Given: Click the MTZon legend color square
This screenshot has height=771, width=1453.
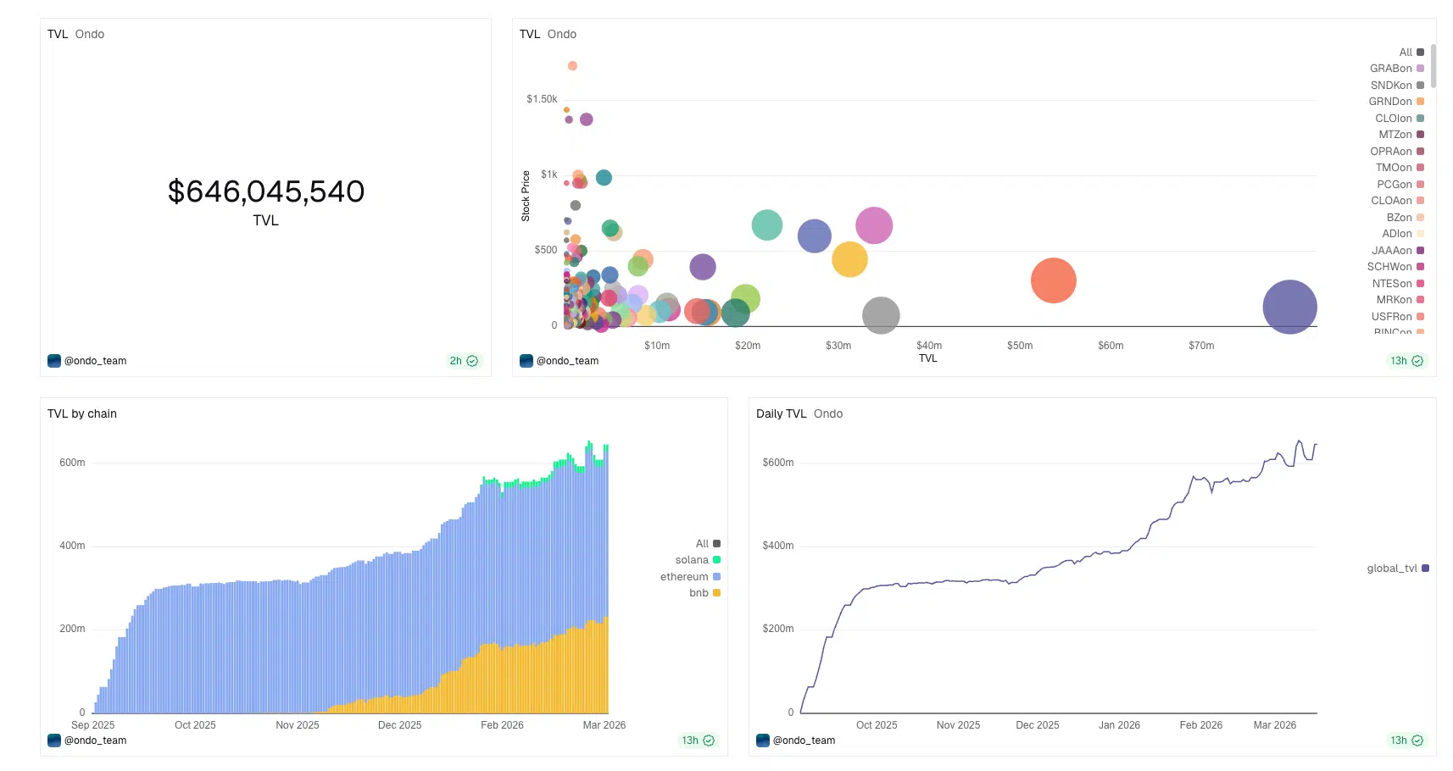Looking at the screenshot, I should tap(1421, 135).
